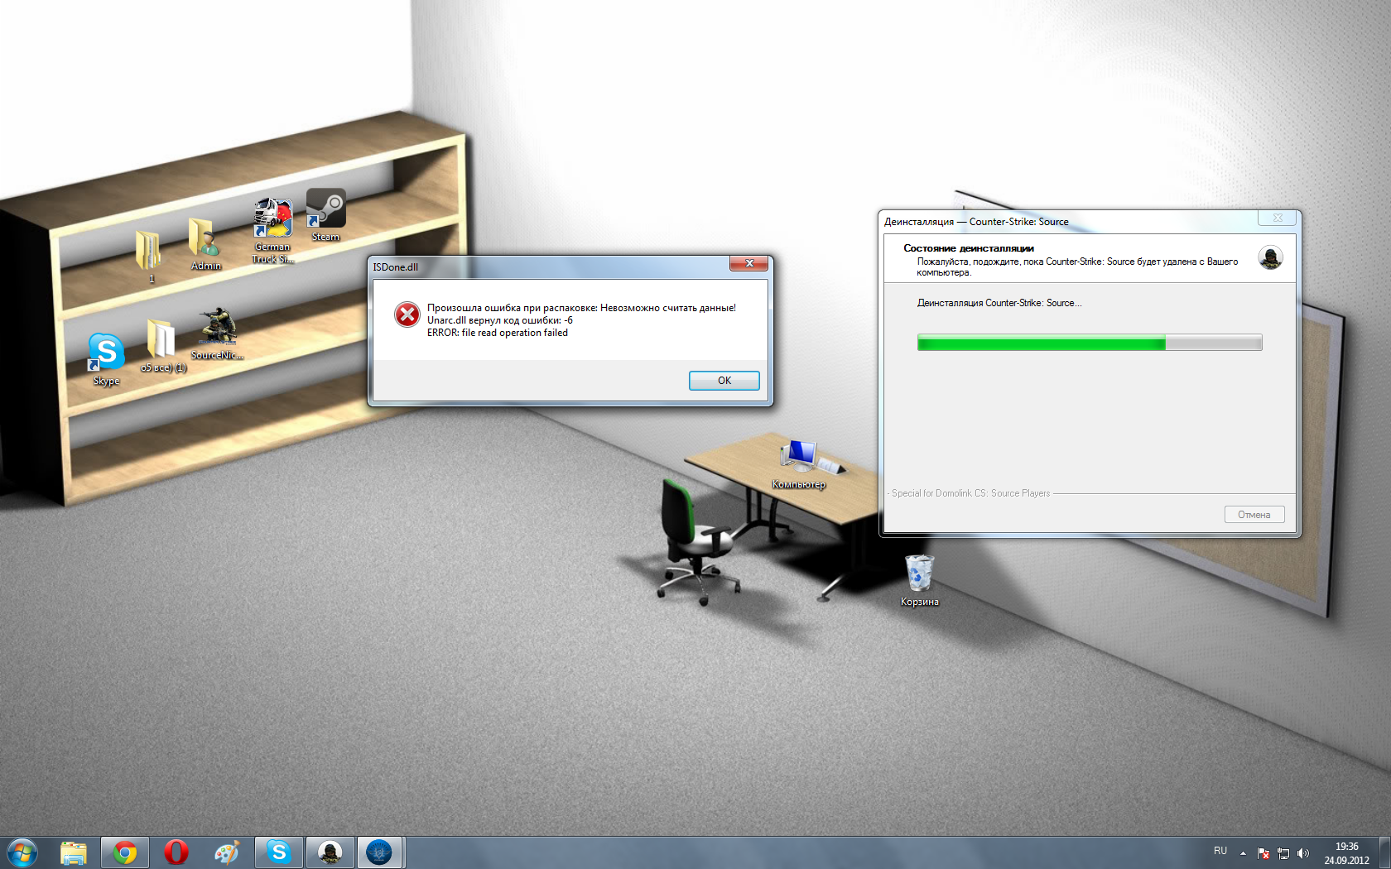Click the Counter-Strike soldier icon in uninstaller header

pyautogui.click(x=1270, y=257)
